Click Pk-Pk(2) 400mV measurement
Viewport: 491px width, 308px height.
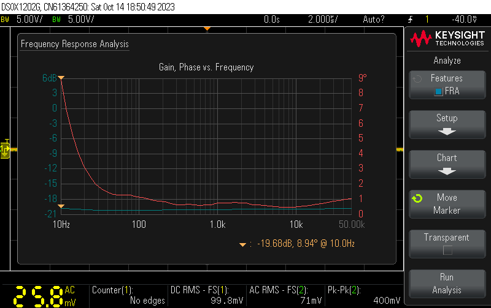364,295
